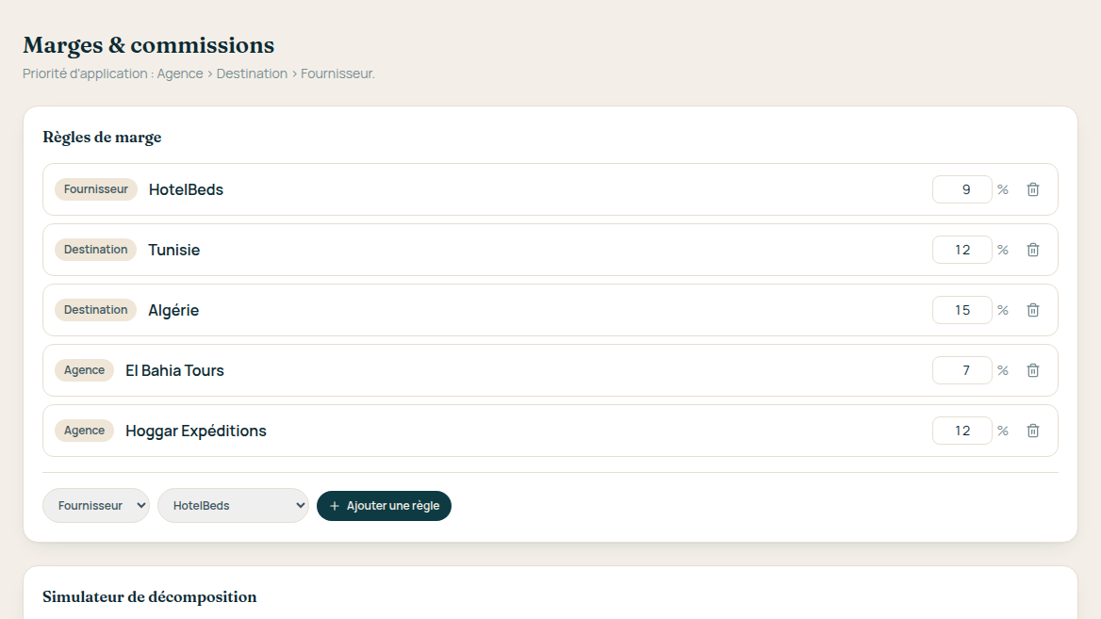This screenshot has height=619, width=1101.
Task: Click the Marges & commissions page title
Action: (149, 45)
